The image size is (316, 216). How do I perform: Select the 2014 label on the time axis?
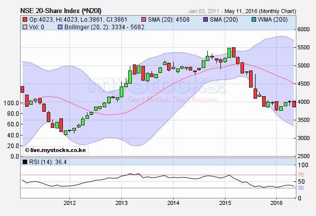click(x=174, y=203)
